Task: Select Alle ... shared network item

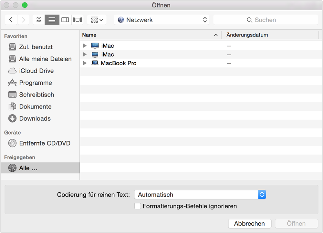Action: click(40, 168)
